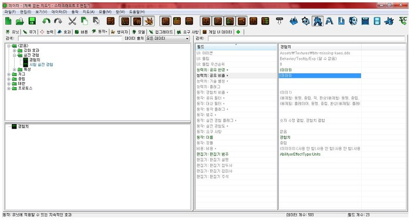
Task: Click the 필드 column header
Action: point(236,47)
